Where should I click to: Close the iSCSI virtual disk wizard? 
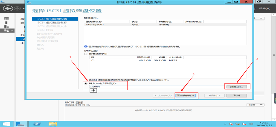(246, 2)
